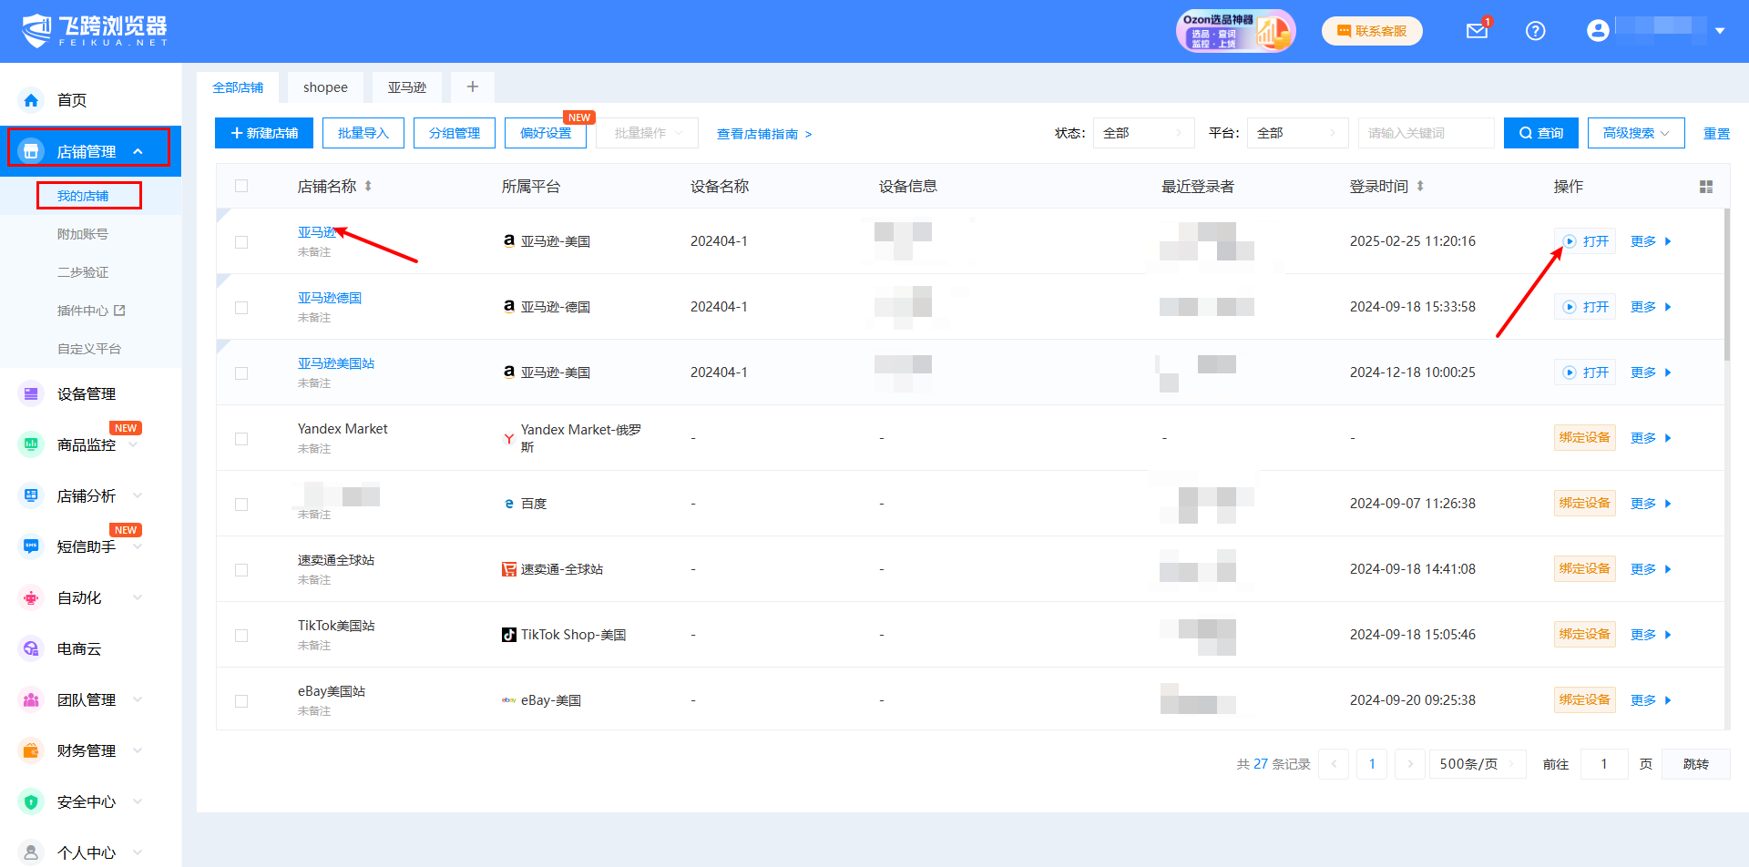The height and width of the screenshot is (867, 1749).
Task: Select the eBay美国站 row checkbox
Action: tap(241, 701)
